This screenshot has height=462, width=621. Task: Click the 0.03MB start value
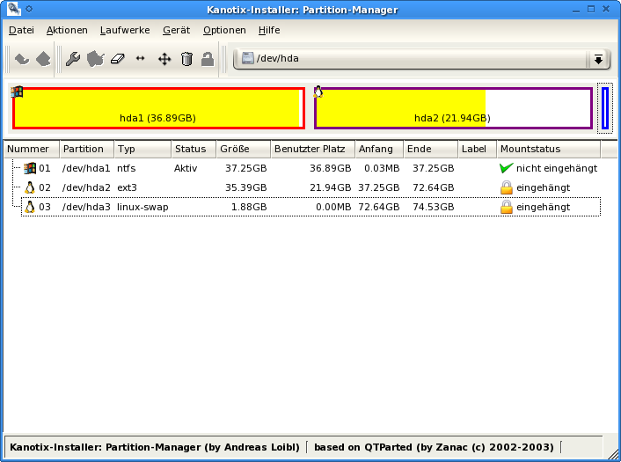tap(382, 168)
